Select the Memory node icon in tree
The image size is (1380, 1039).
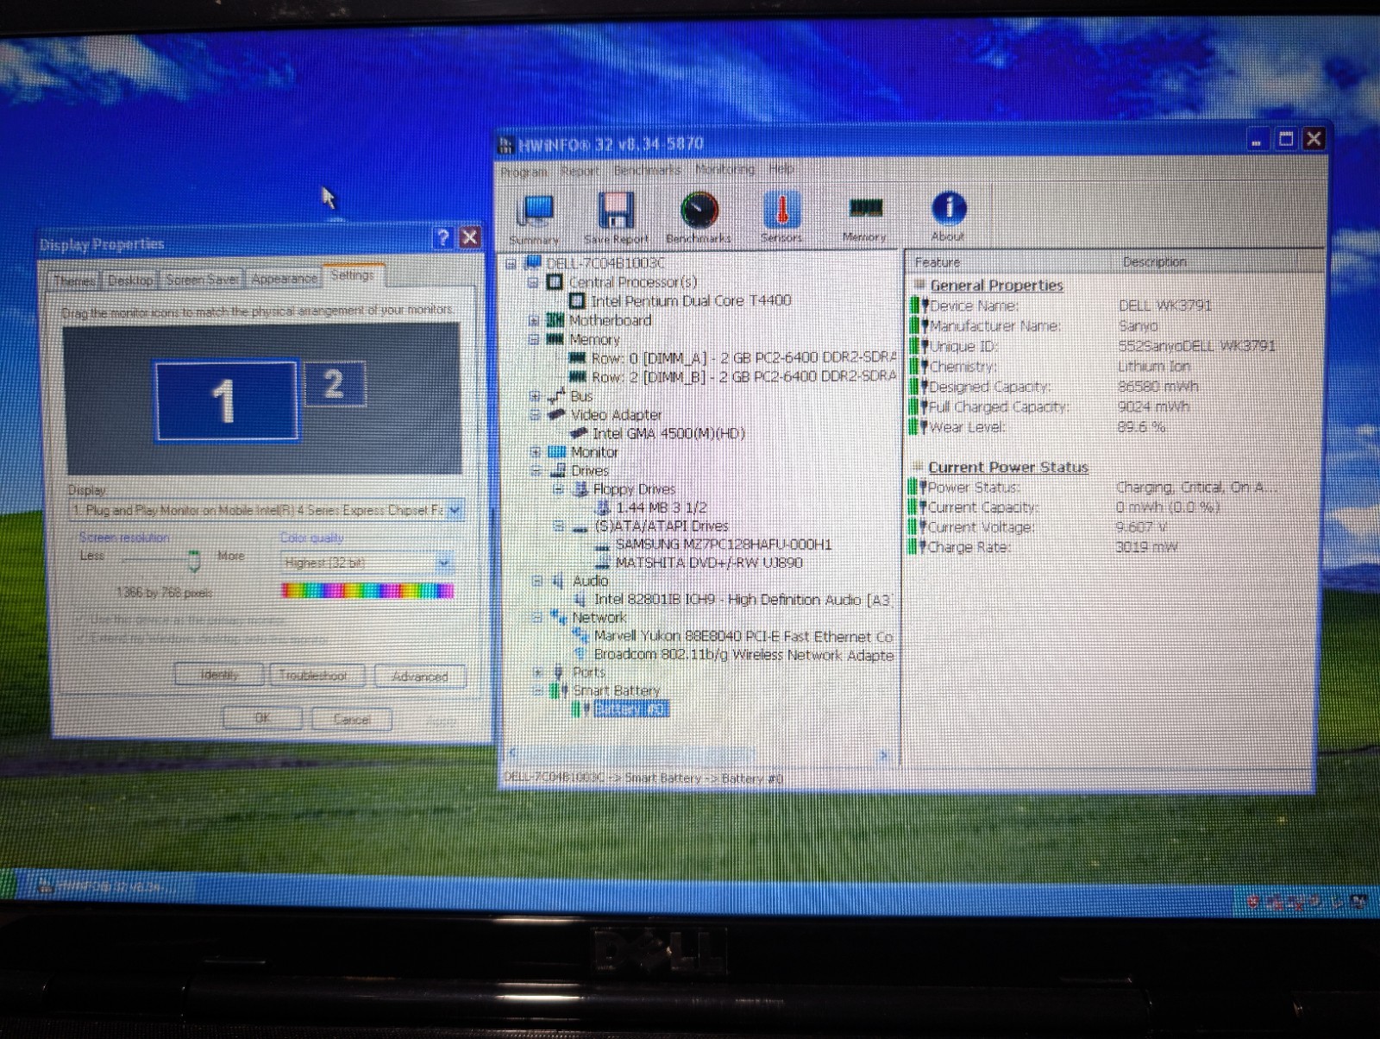coord(555,339)
